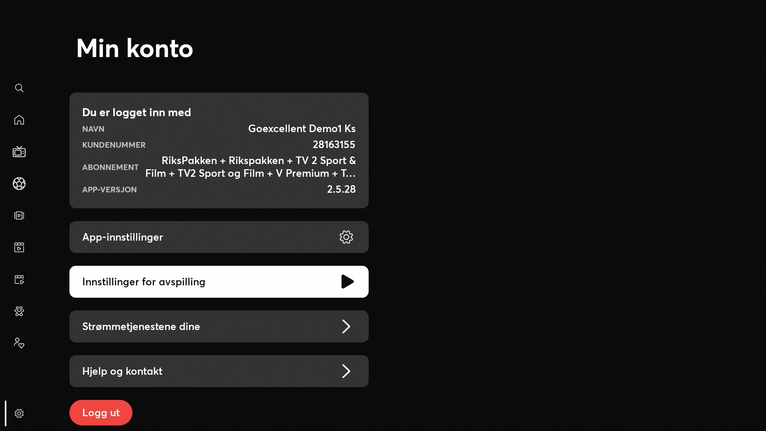Go to Home via the house icon
This screenshot has height=431, width=766.
coord(19,120)
